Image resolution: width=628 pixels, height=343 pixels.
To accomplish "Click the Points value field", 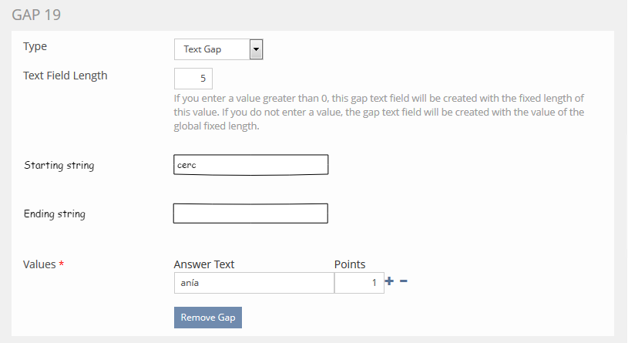I will tap(359, 283).
